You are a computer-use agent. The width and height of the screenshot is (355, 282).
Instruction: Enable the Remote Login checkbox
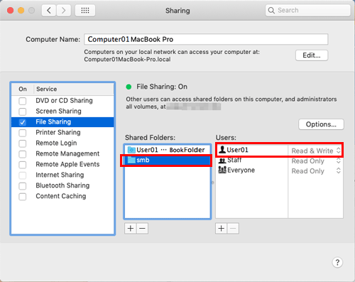click(x=23, y=143)
